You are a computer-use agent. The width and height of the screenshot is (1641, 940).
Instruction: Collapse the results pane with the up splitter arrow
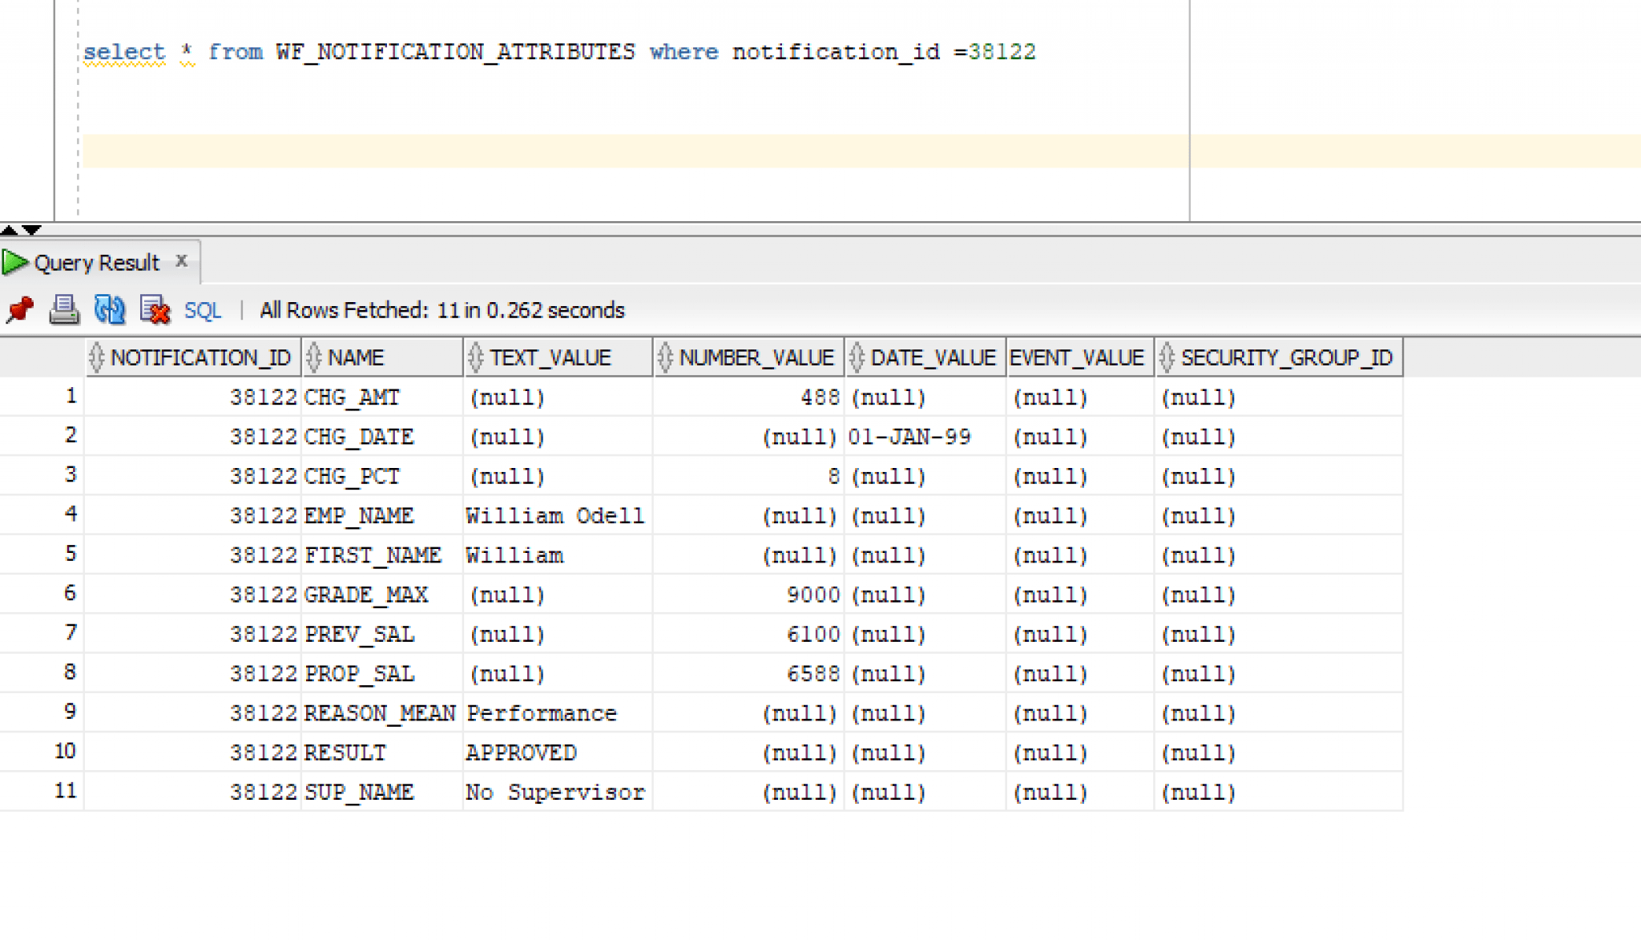click(x=8, y=231)
